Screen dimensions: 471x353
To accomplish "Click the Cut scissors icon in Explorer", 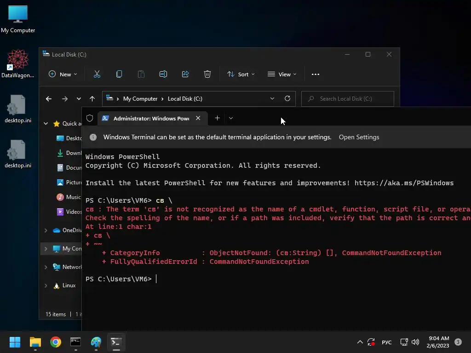I will click(97, 74).
